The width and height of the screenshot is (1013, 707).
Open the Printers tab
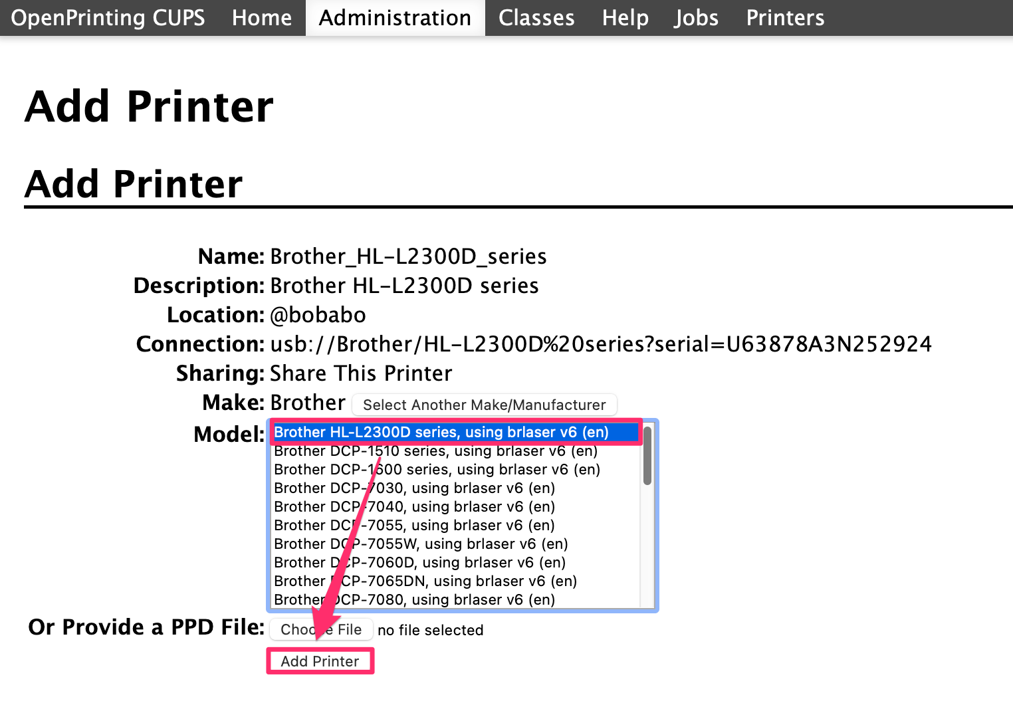coord(785,17)
